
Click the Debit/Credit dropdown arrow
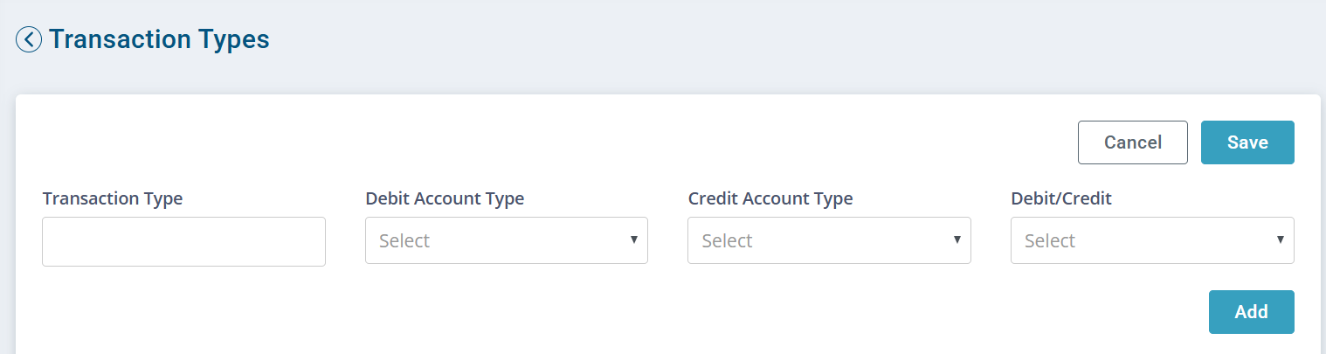(1281, 239)
